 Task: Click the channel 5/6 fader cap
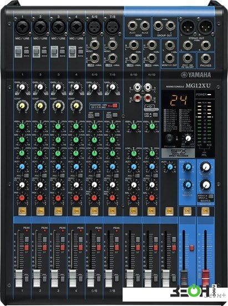90,279
